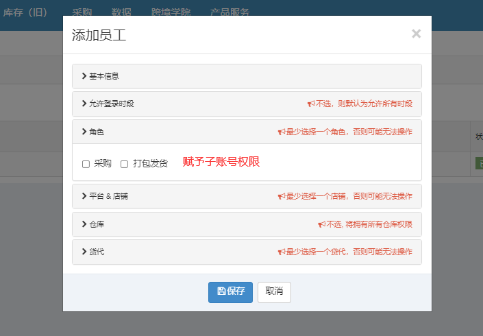This screenshot has height=336, width=483.
Task: Click the 最少选择一个店铺，否则可能无法操作 hint text
Action: click(349, 196)
